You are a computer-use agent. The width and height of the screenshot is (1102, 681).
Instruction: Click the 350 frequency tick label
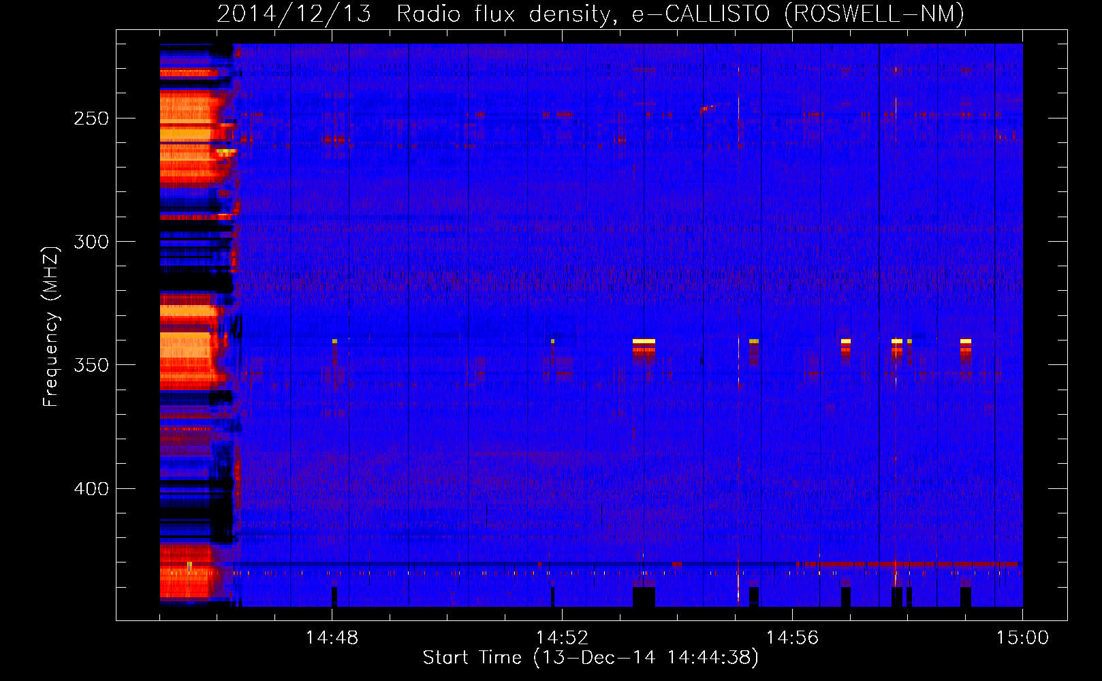pyautogui.click(x=91, y=365)
